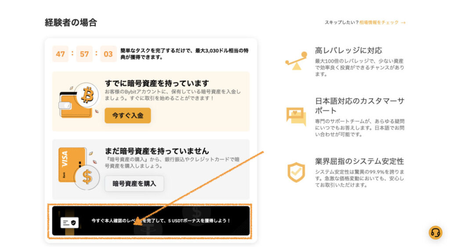450x247 pixels.
Task: Click the countdown minutes box showing 57
Action: tap(84, 54)
